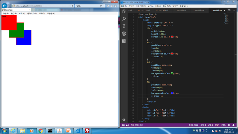Go forward in Internet Explorer

(x=9, y=6)
